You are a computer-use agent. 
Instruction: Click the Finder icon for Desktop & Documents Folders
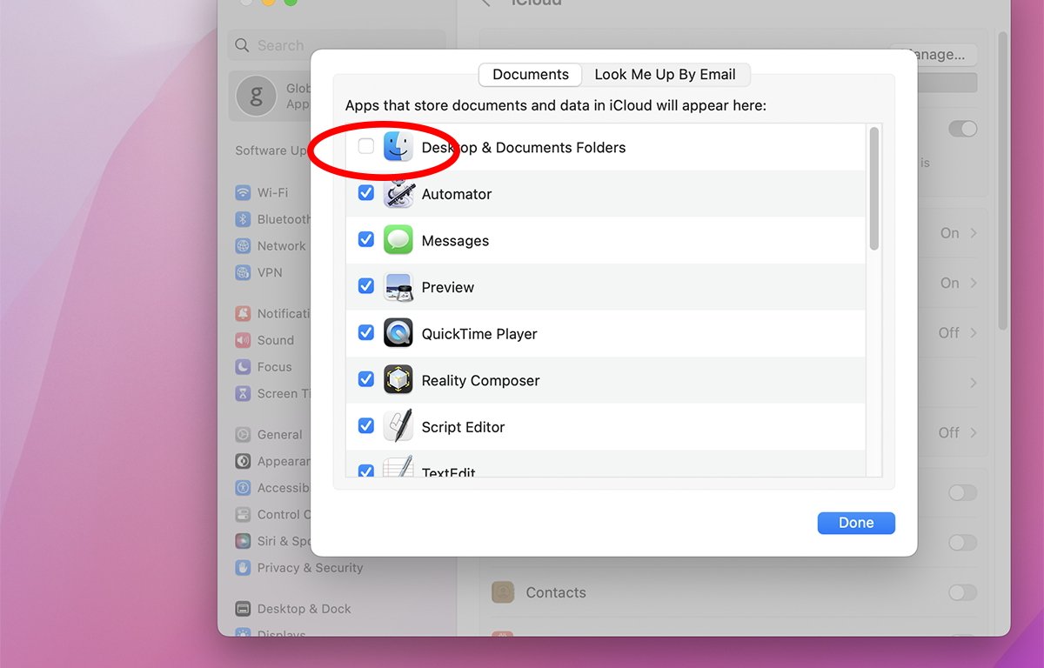coord(398,147)
